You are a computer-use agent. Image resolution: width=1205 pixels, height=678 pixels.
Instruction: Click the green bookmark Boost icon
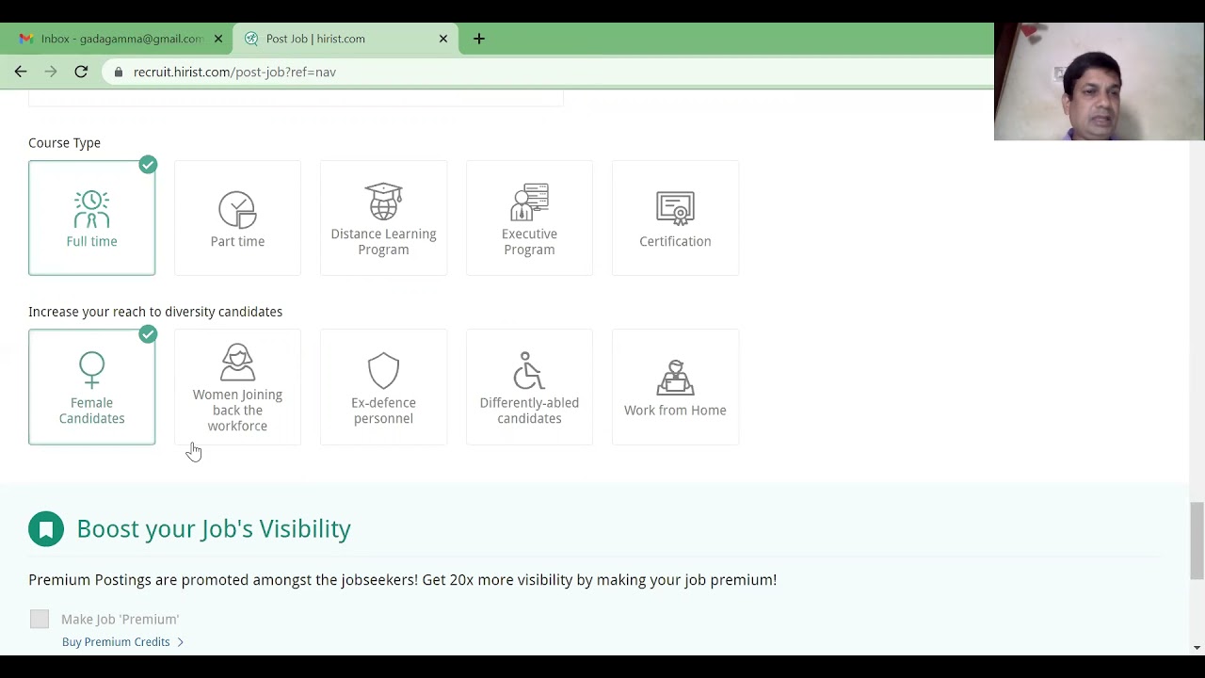tap(46, 529)
